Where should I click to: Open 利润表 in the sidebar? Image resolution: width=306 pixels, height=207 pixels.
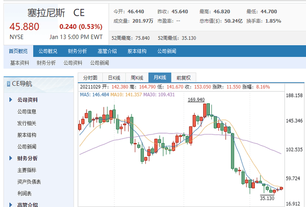(24, 193)
